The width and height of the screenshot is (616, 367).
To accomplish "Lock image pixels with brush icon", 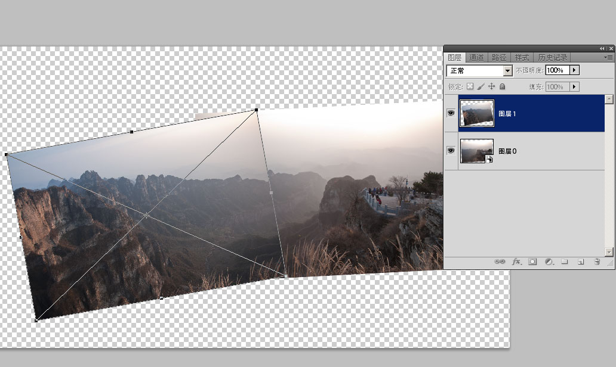I will coord(481,87).
